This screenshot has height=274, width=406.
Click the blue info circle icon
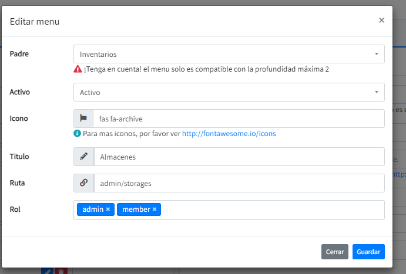point(78,134)
